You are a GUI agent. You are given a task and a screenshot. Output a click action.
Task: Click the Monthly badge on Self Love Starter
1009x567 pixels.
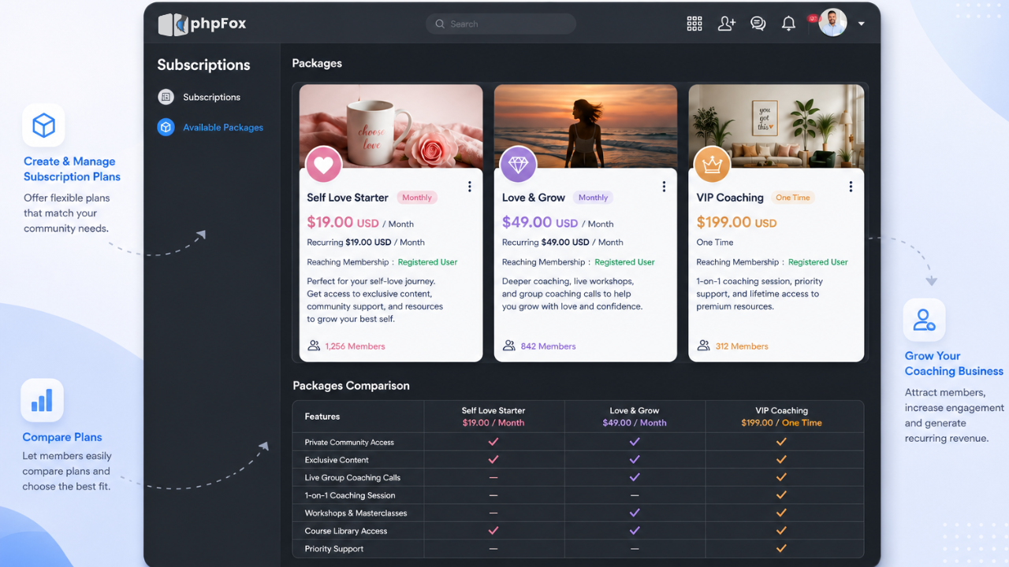point(417,198)
